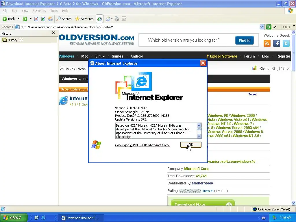This screenshot has width=296, height=222.
Task: Click the address bar URL field
Action: (139, 27)
